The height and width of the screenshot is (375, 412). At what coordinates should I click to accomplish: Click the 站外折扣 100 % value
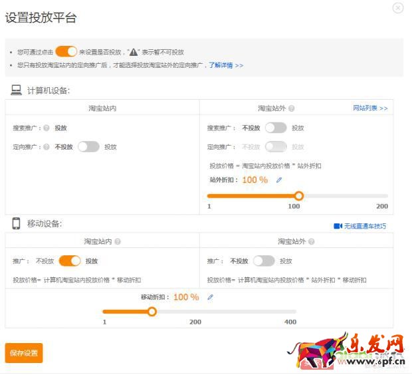[255, 180]
